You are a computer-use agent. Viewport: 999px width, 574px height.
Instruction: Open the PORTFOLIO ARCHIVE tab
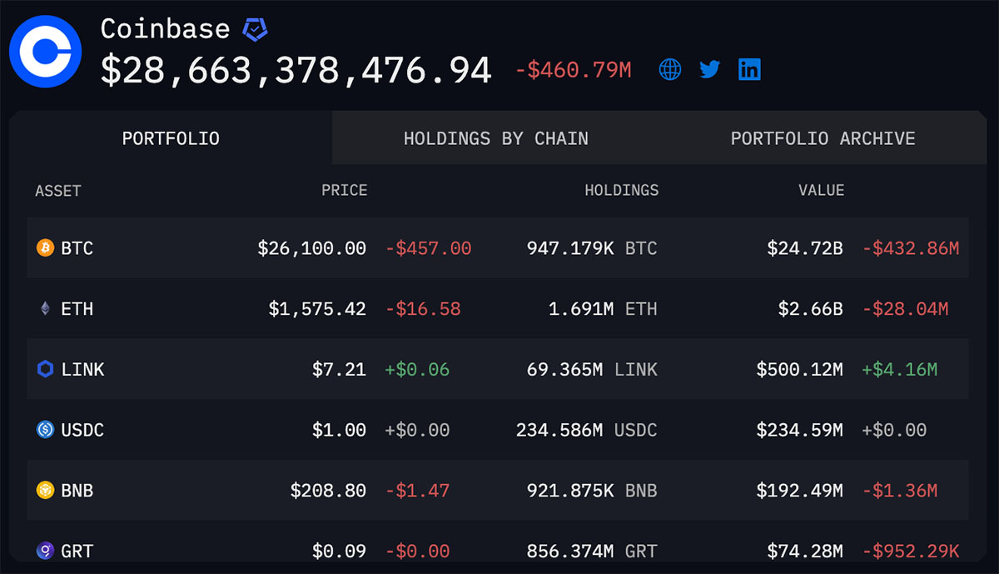[823, 138]
